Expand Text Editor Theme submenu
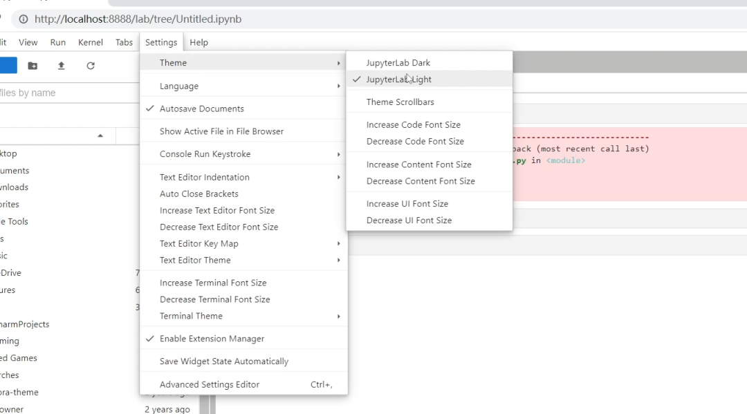Viewport: 747px width, 414px height. point(243,261)
